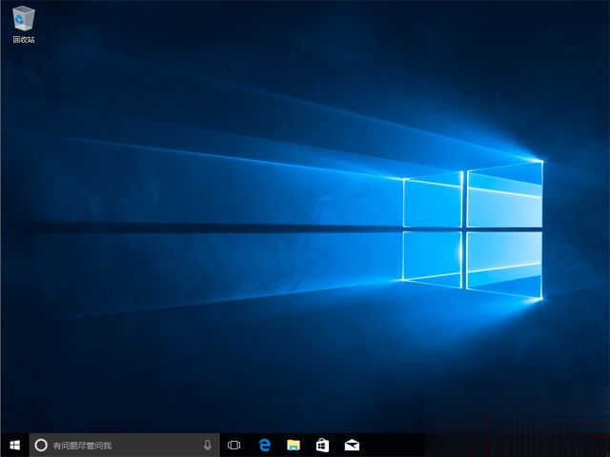This screenshot has width=610, height=457.
Task: Open File Explorer from the taskbar
Action: click(x=294, y=445)
